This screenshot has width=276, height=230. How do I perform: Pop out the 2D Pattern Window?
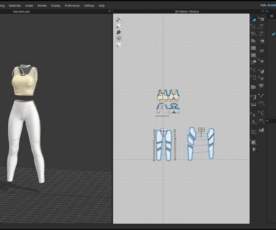point(263,11)
